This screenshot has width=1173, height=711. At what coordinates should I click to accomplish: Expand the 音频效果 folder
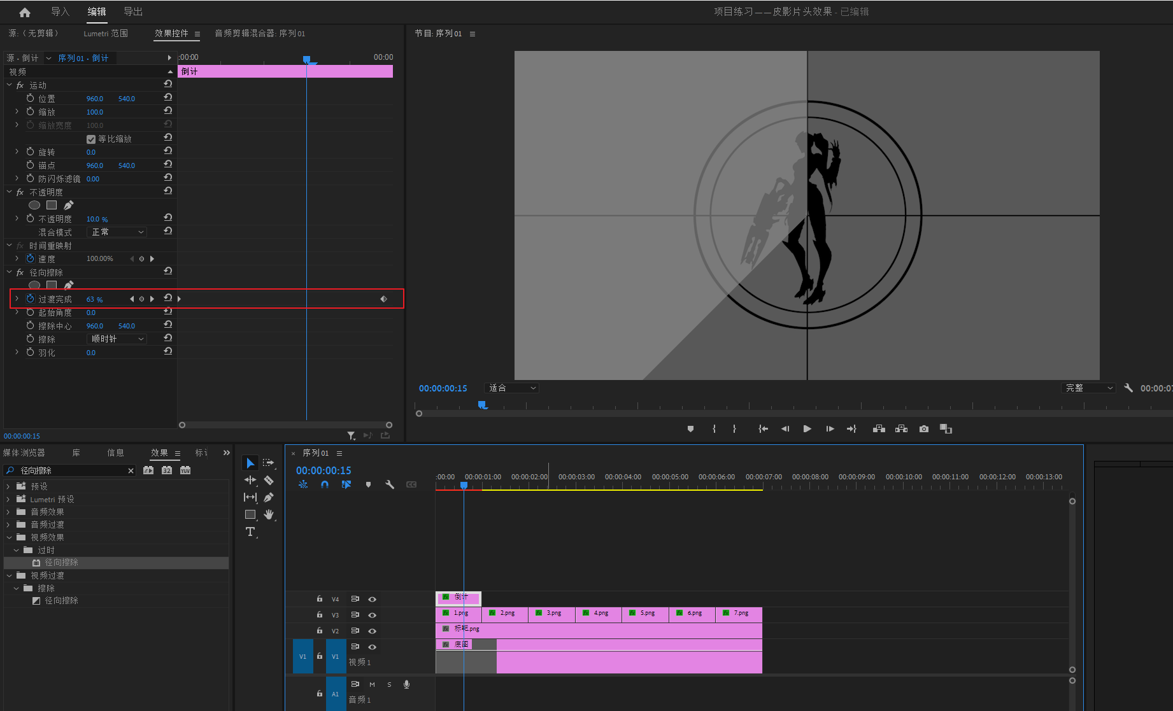click(9, 512)
